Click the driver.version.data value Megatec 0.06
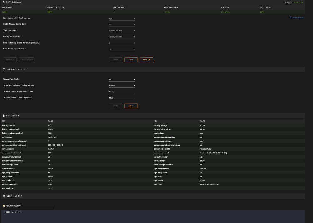313x223 pixels. pos(205,149)
